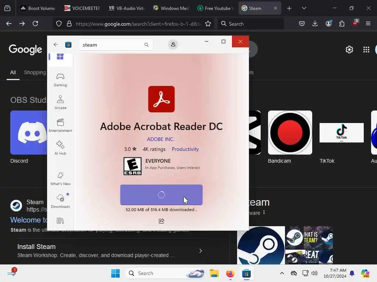Screen dimensions: 377x282
Task: Open the Install Steam result link
Action: 36,247
